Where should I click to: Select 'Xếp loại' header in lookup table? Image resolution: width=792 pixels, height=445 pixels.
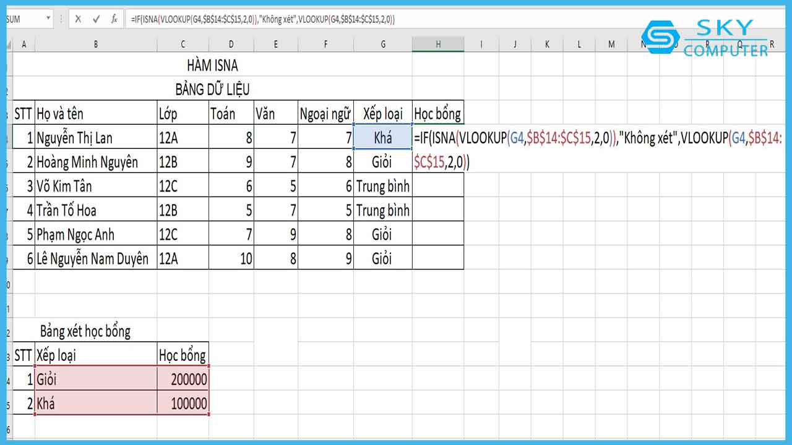point(96,355)
